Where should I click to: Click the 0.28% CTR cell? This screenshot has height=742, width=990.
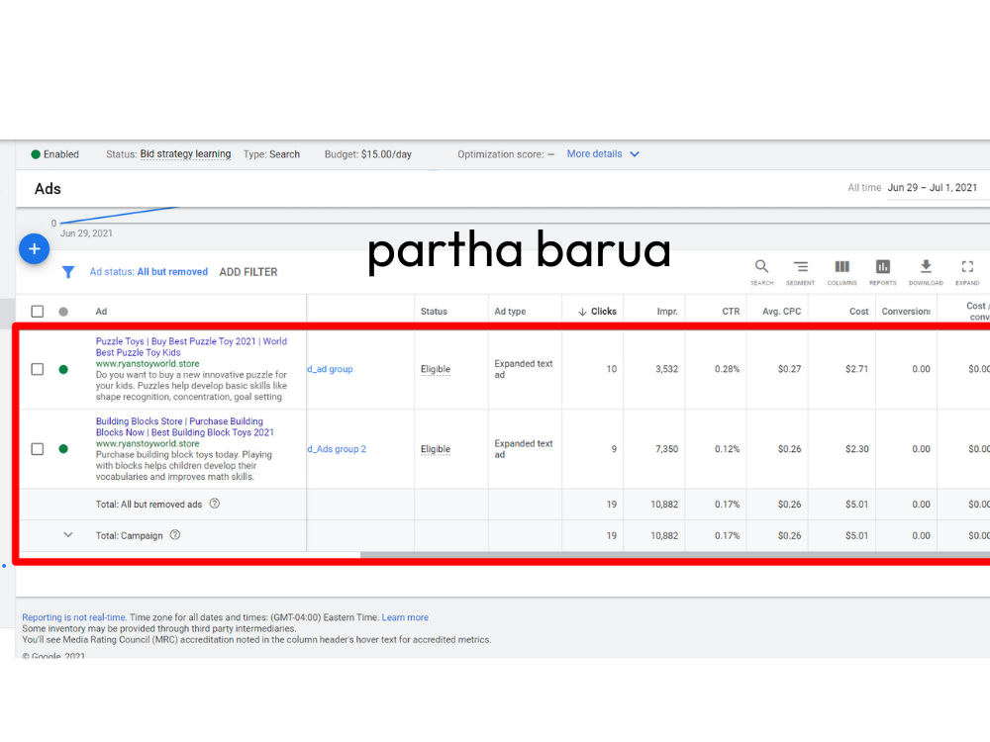pos(728,369)
